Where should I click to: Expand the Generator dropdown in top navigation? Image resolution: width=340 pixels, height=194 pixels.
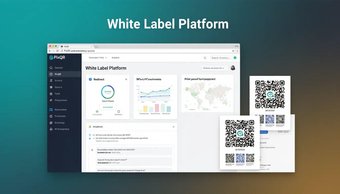point(98,58)
